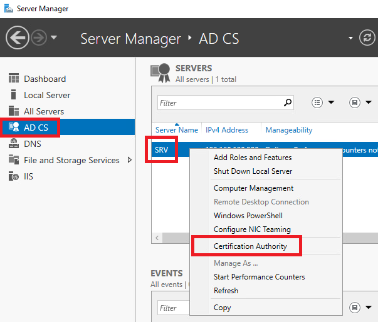The width and height of the screenshot is (378, 322).
Task: Click the File and Storage Services icon
Action: point(14,159)
